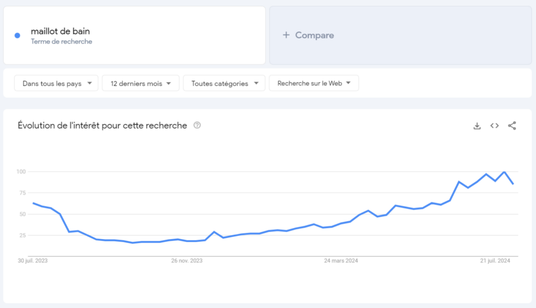The height and width of the screenshot is (308, 536).
Task: Expand the "12 derniers mois" time filter
Action: [141, 83]
